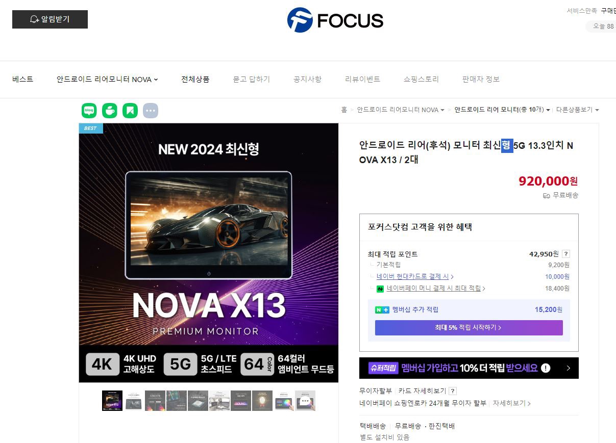
Task: Select the SOUND product thumbnail
Action: click(241, 401)
